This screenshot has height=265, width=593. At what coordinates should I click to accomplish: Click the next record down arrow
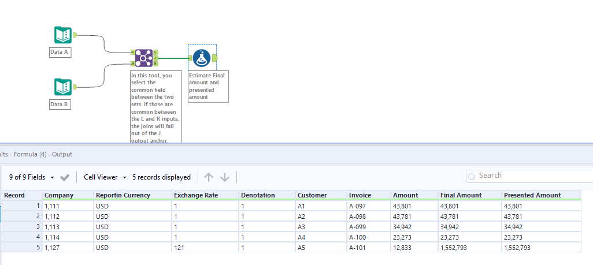pos(225,177)
